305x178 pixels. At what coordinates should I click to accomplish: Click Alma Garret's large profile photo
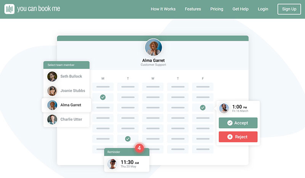point(153,47)
